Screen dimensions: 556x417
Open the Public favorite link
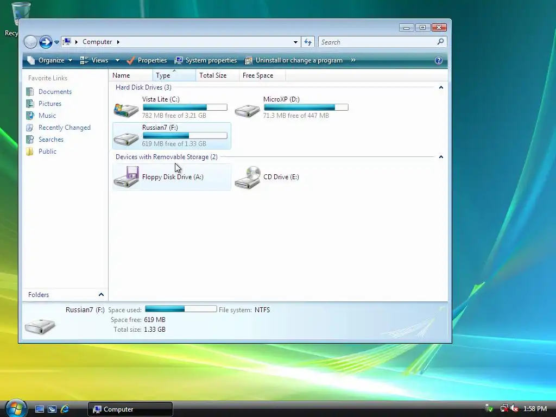coord(48,151)
